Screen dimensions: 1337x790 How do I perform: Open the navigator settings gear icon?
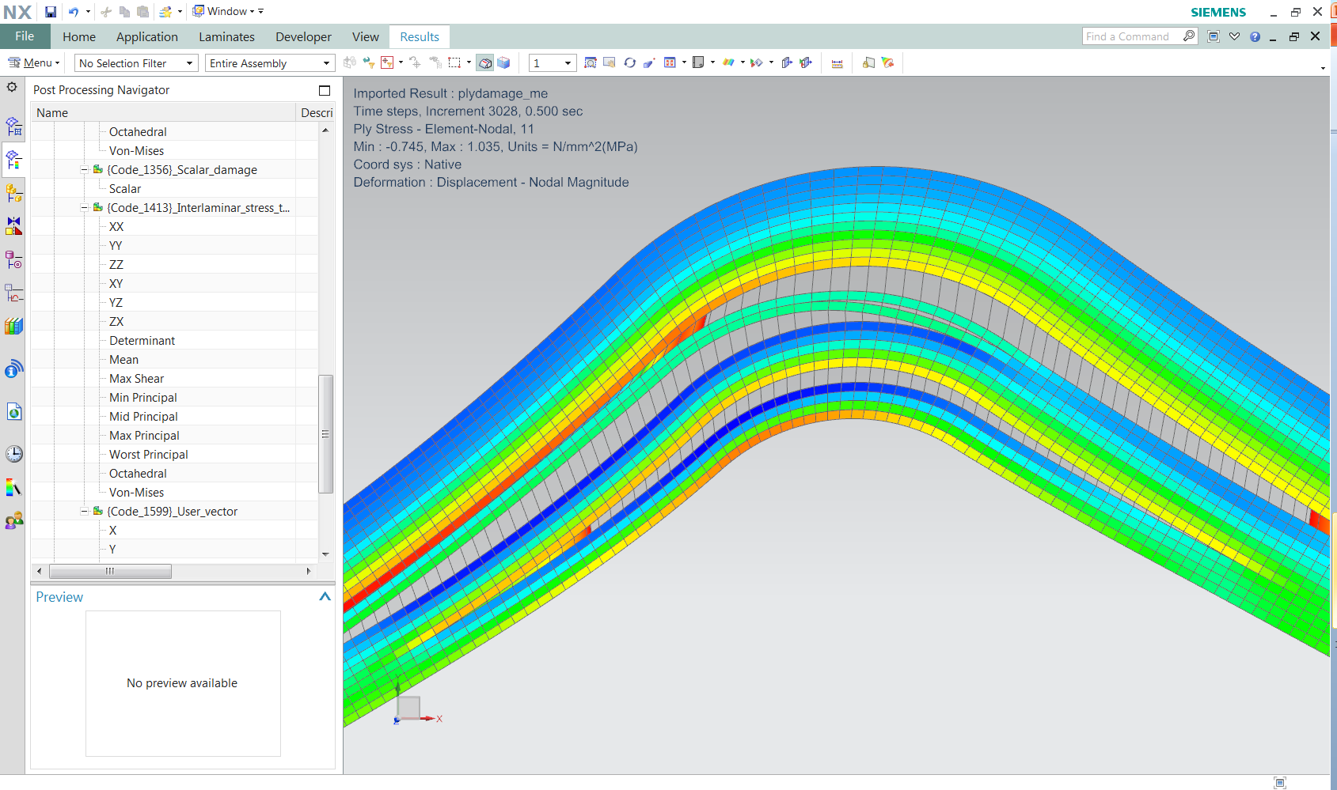pyautogui.click(x=12, y=87)
